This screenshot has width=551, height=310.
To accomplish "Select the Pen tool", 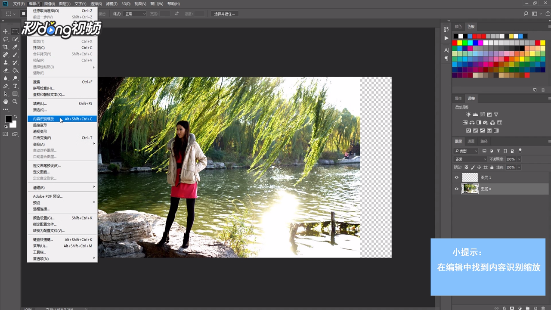I will [x=6, y=86].
